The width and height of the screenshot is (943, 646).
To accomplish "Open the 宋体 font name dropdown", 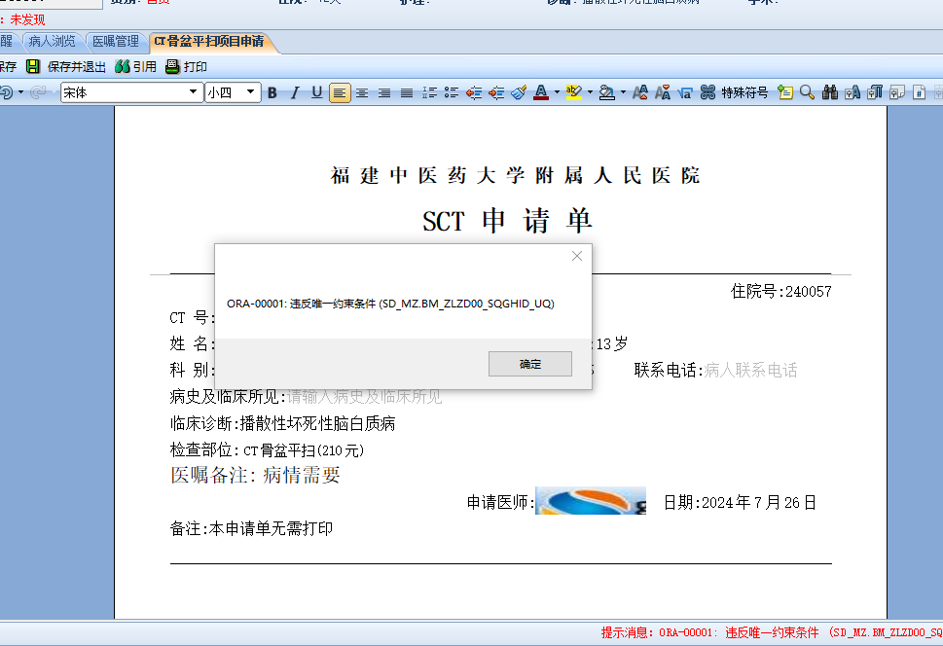I will [193, 92].
